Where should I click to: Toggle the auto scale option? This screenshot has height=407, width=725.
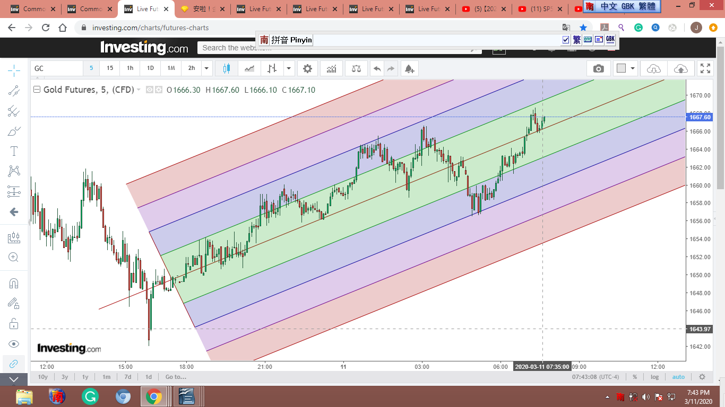(678, 377)
